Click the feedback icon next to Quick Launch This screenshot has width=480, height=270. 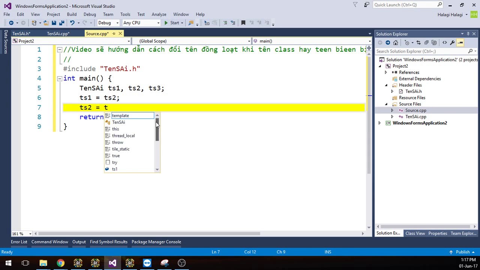pos(366,5)
